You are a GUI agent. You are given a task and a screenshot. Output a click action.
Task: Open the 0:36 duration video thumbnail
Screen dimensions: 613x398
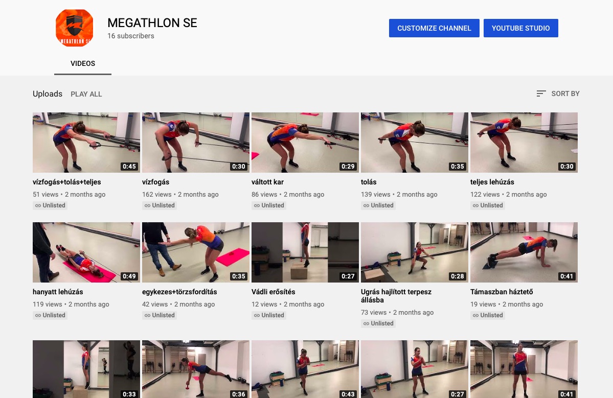click(x=196, y=369)
